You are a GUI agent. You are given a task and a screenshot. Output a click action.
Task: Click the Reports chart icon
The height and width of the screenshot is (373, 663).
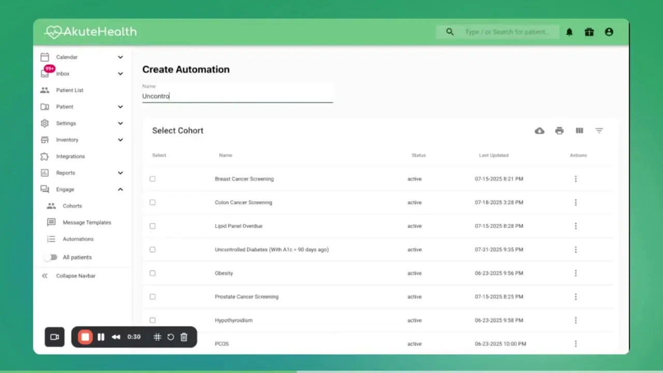pyautogui.click(x=45, y=173)
